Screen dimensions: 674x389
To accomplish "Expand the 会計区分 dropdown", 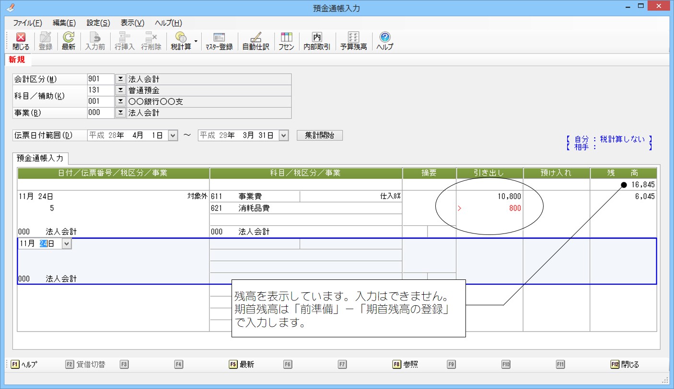I will tap(120, 79).
